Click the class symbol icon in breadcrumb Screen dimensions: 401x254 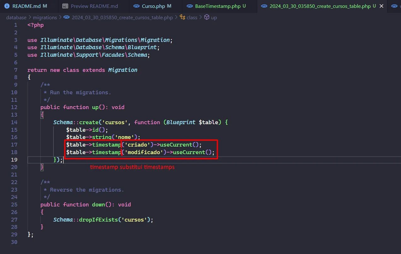pos(182,17)
